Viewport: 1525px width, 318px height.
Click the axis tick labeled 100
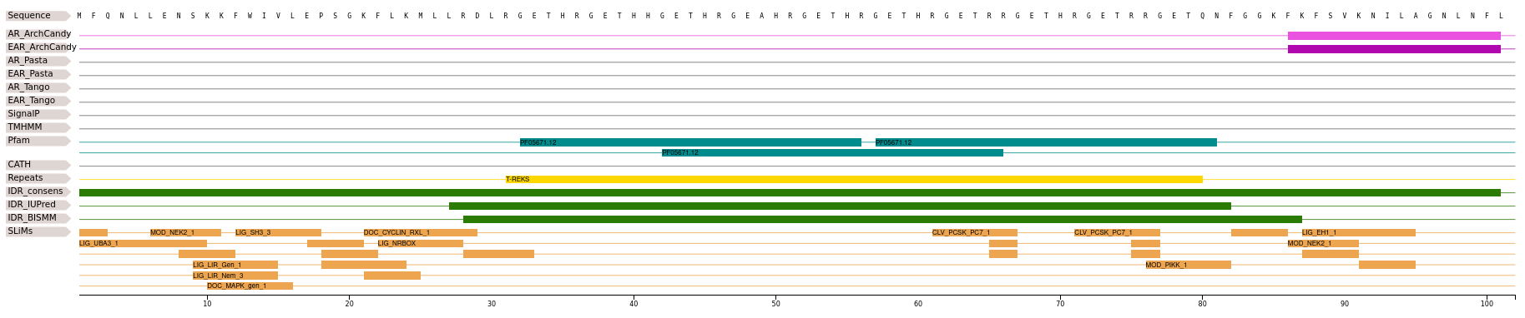[1487, 304]
